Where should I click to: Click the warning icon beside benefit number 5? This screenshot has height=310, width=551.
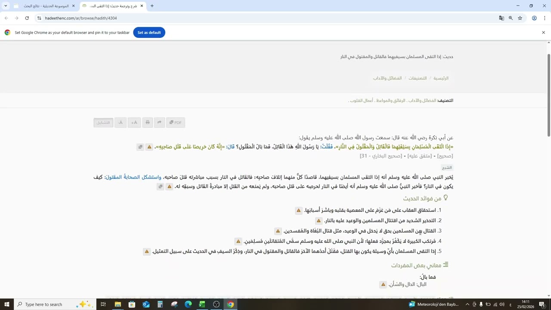[147, 251]
